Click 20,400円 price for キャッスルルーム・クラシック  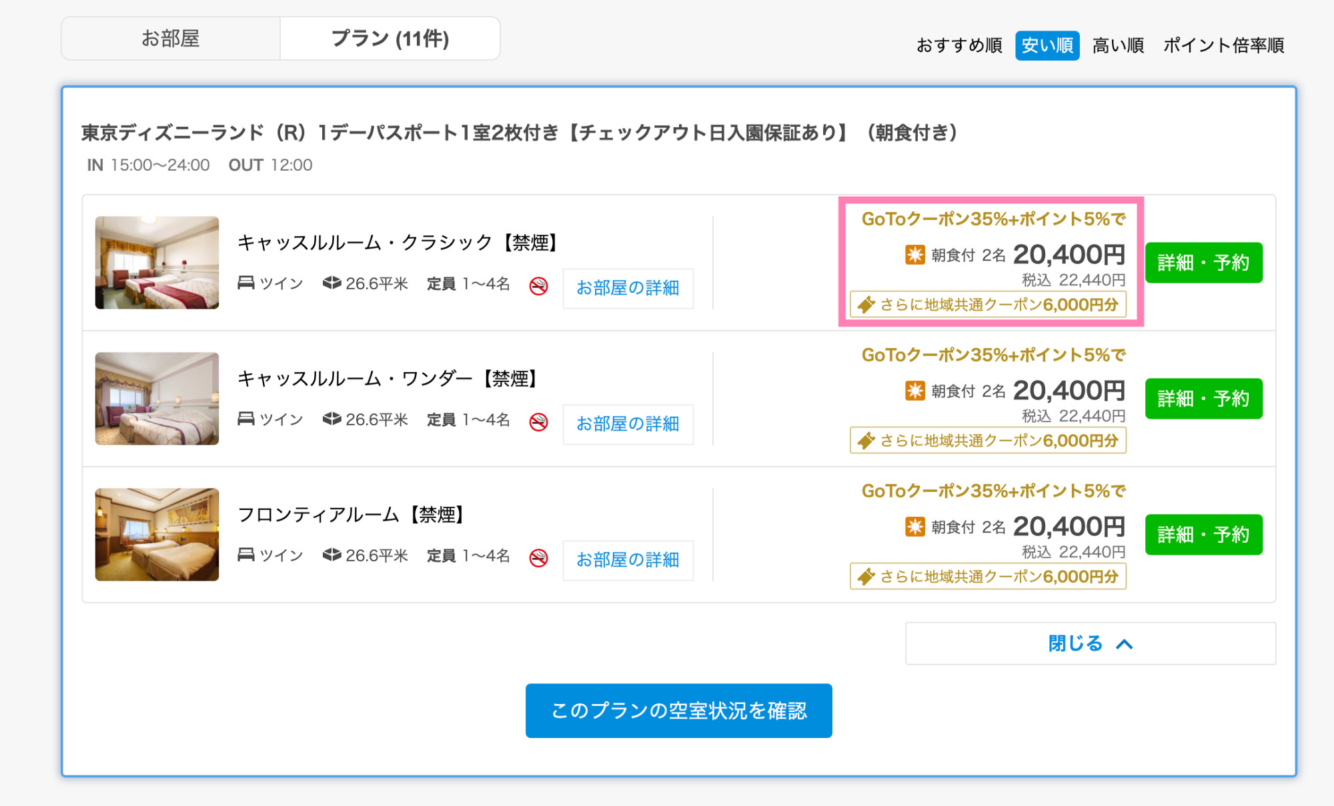click(x=1069, y=255)
